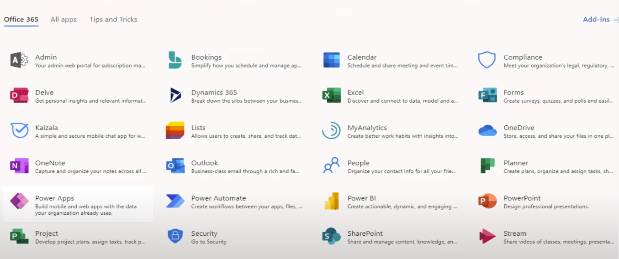This screenshot has height=259, width=619.
Task: Click 'Go to Security' description
Action: click(209, 242)
